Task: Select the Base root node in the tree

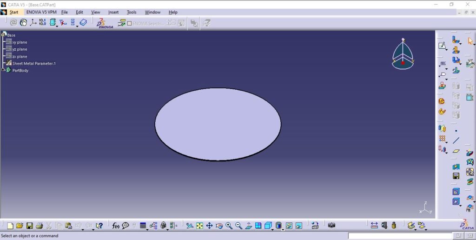Action: (x=11, y=35)
